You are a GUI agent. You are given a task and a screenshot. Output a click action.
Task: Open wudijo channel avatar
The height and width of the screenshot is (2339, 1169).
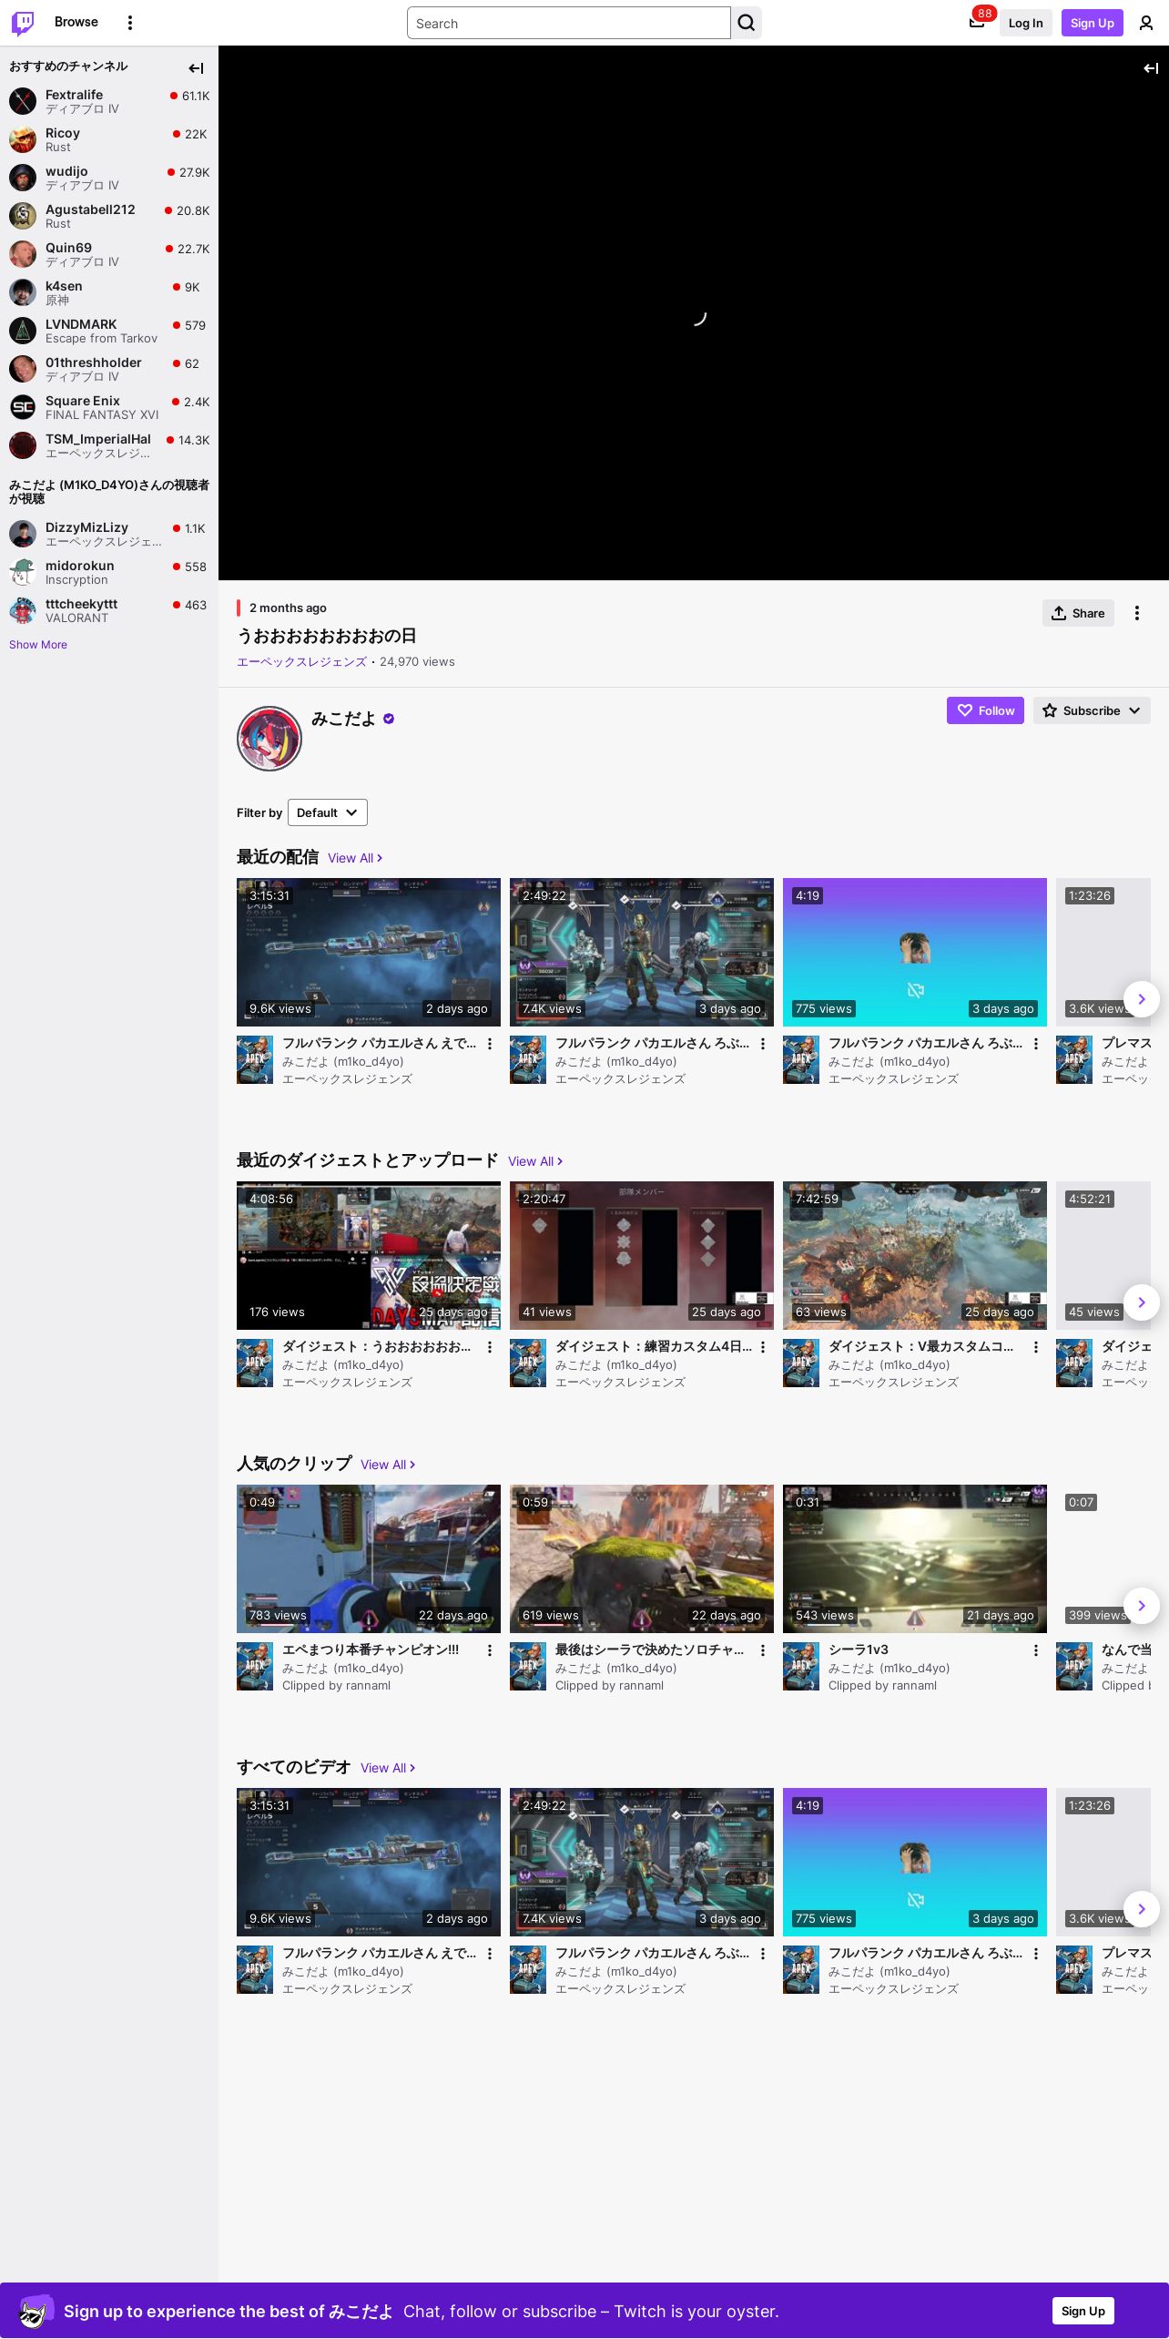(23, 178)
